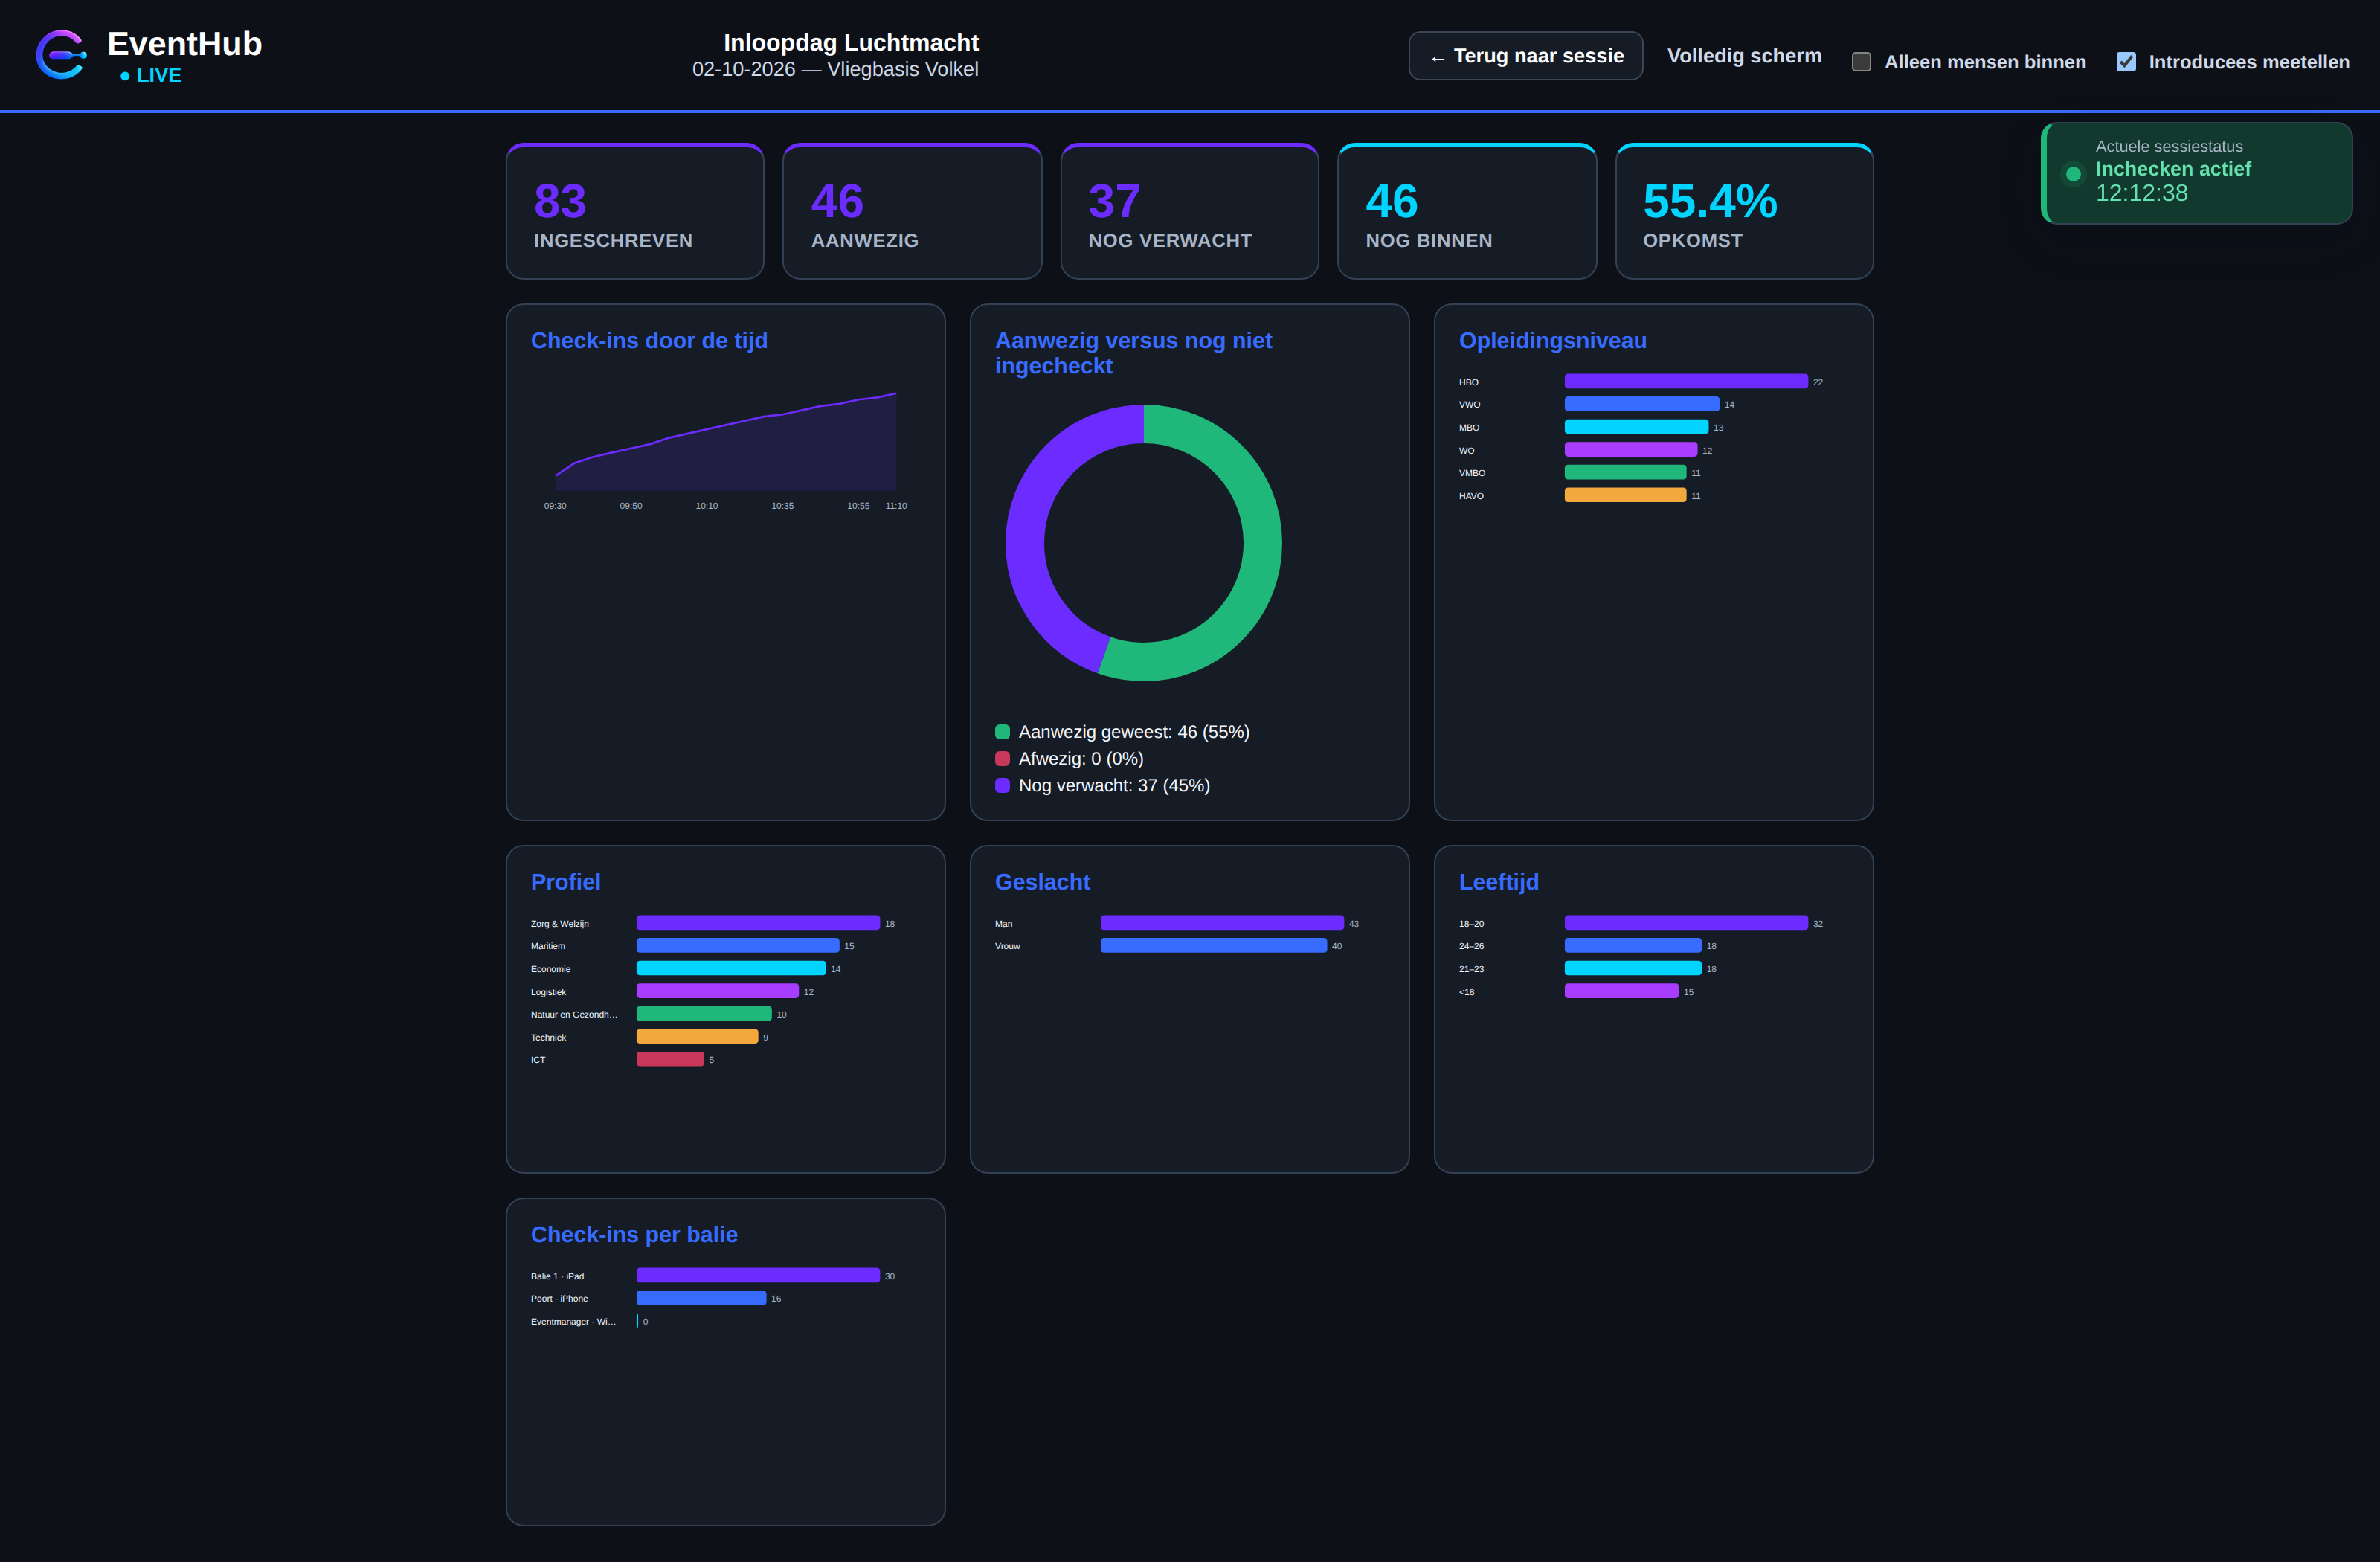Image resolution: width=2380 pixels, height=1562 pixels.
Task: Click the green session status indicator dot
Action: (x=2073, y=174)
